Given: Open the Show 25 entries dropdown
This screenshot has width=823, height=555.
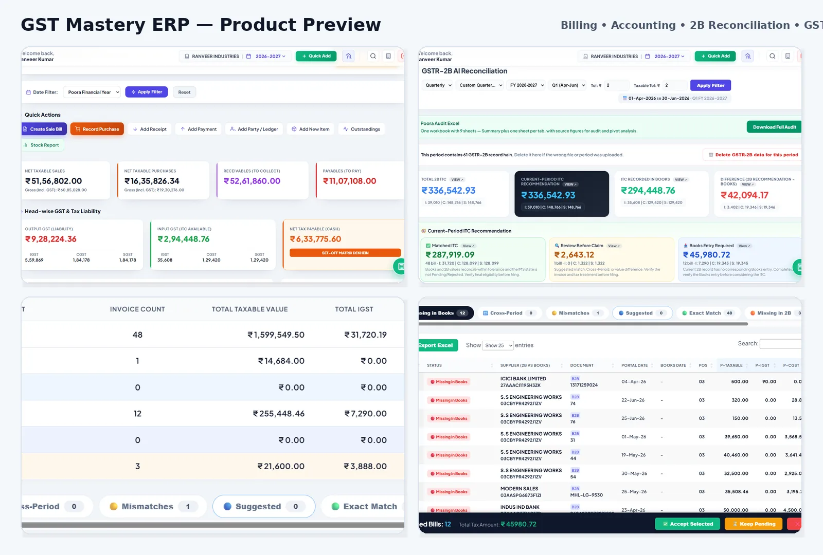Looking at the screenshot, I should [x=498, y=345].
